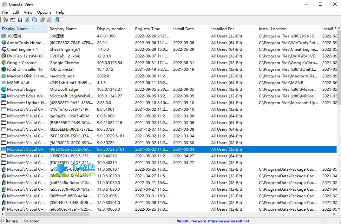Select the location 'C:\Program Files\MGNB'
Image resolution: width=341 pixels, height=224 pixels.
click(281, 82)
